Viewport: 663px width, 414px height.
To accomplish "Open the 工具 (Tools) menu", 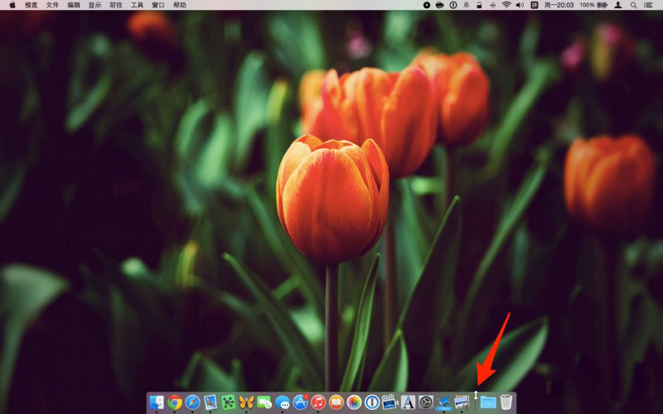I will coord(137,5).
